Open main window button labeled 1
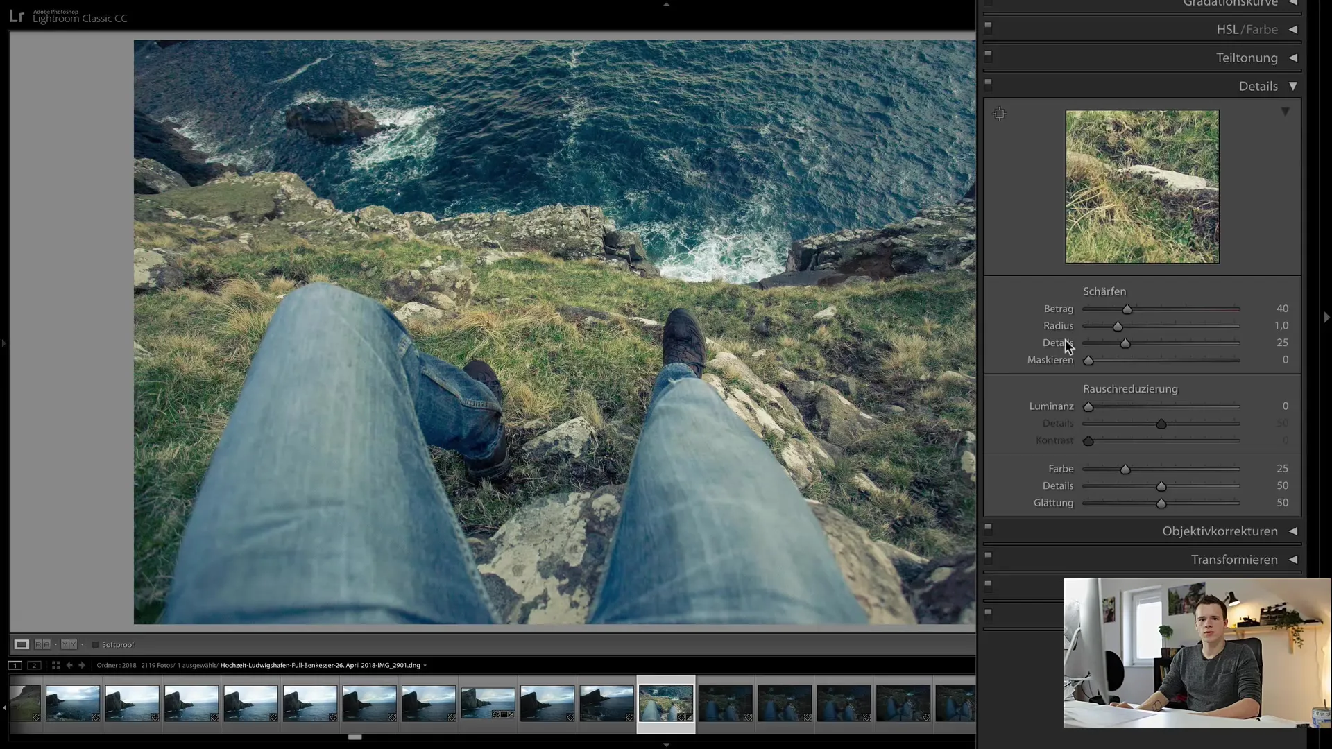Screen dimensions: 1332x749 pyautogui.click(x=15, y=665)
